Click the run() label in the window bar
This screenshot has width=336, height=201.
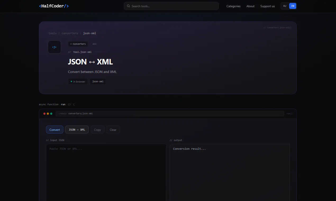click(289, 114)
